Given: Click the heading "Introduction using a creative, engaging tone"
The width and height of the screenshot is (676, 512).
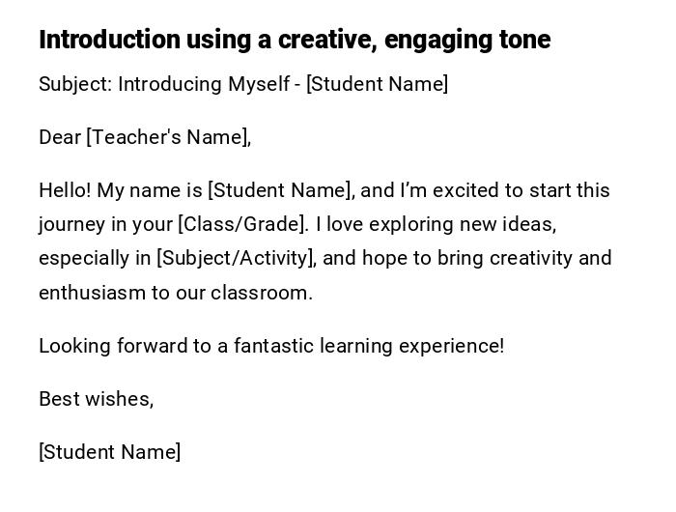Looking at the screenshot, I should coord(295,40).
